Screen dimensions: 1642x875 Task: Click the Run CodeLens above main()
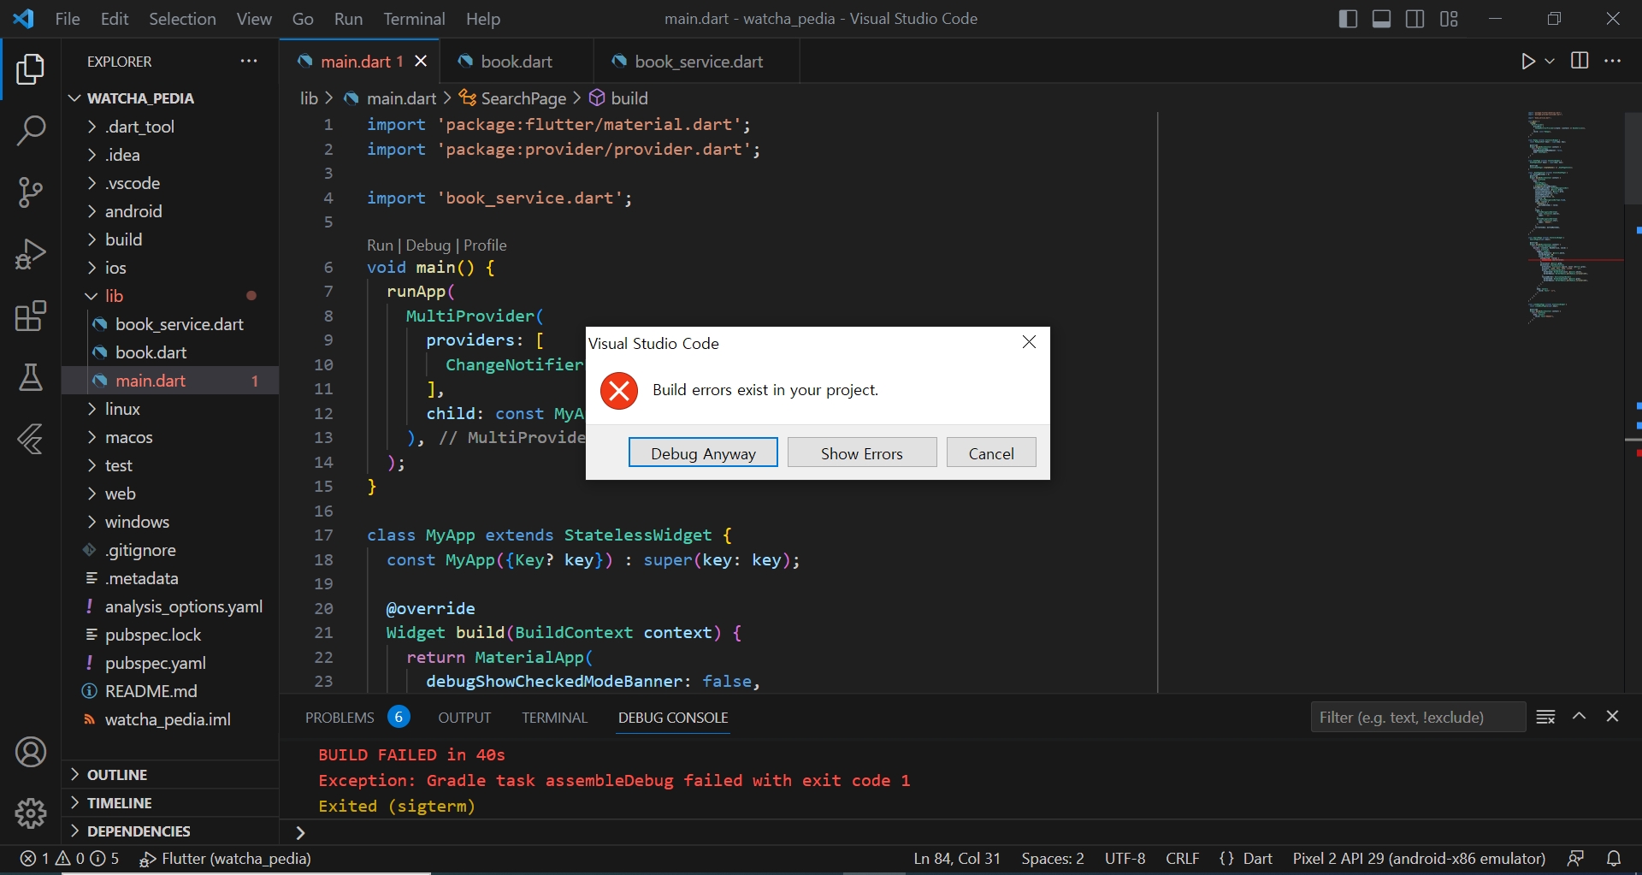[x=380, y=245]
